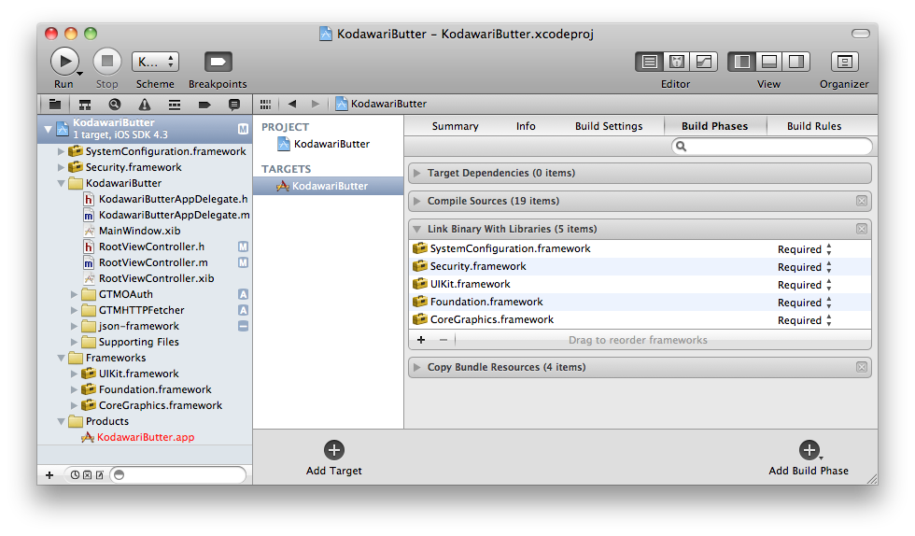Screen dimensions: 915x536
Task: Change Required setting for CoreGraphics.framework
Action: (805, 320)
